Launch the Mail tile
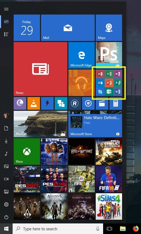 (x=68, y=28)
